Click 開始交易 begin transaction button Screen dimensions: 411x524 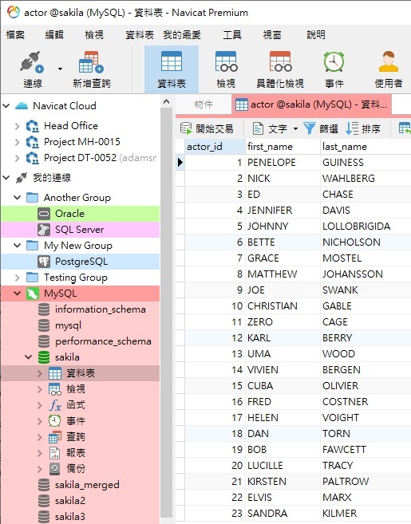(207, 128)
